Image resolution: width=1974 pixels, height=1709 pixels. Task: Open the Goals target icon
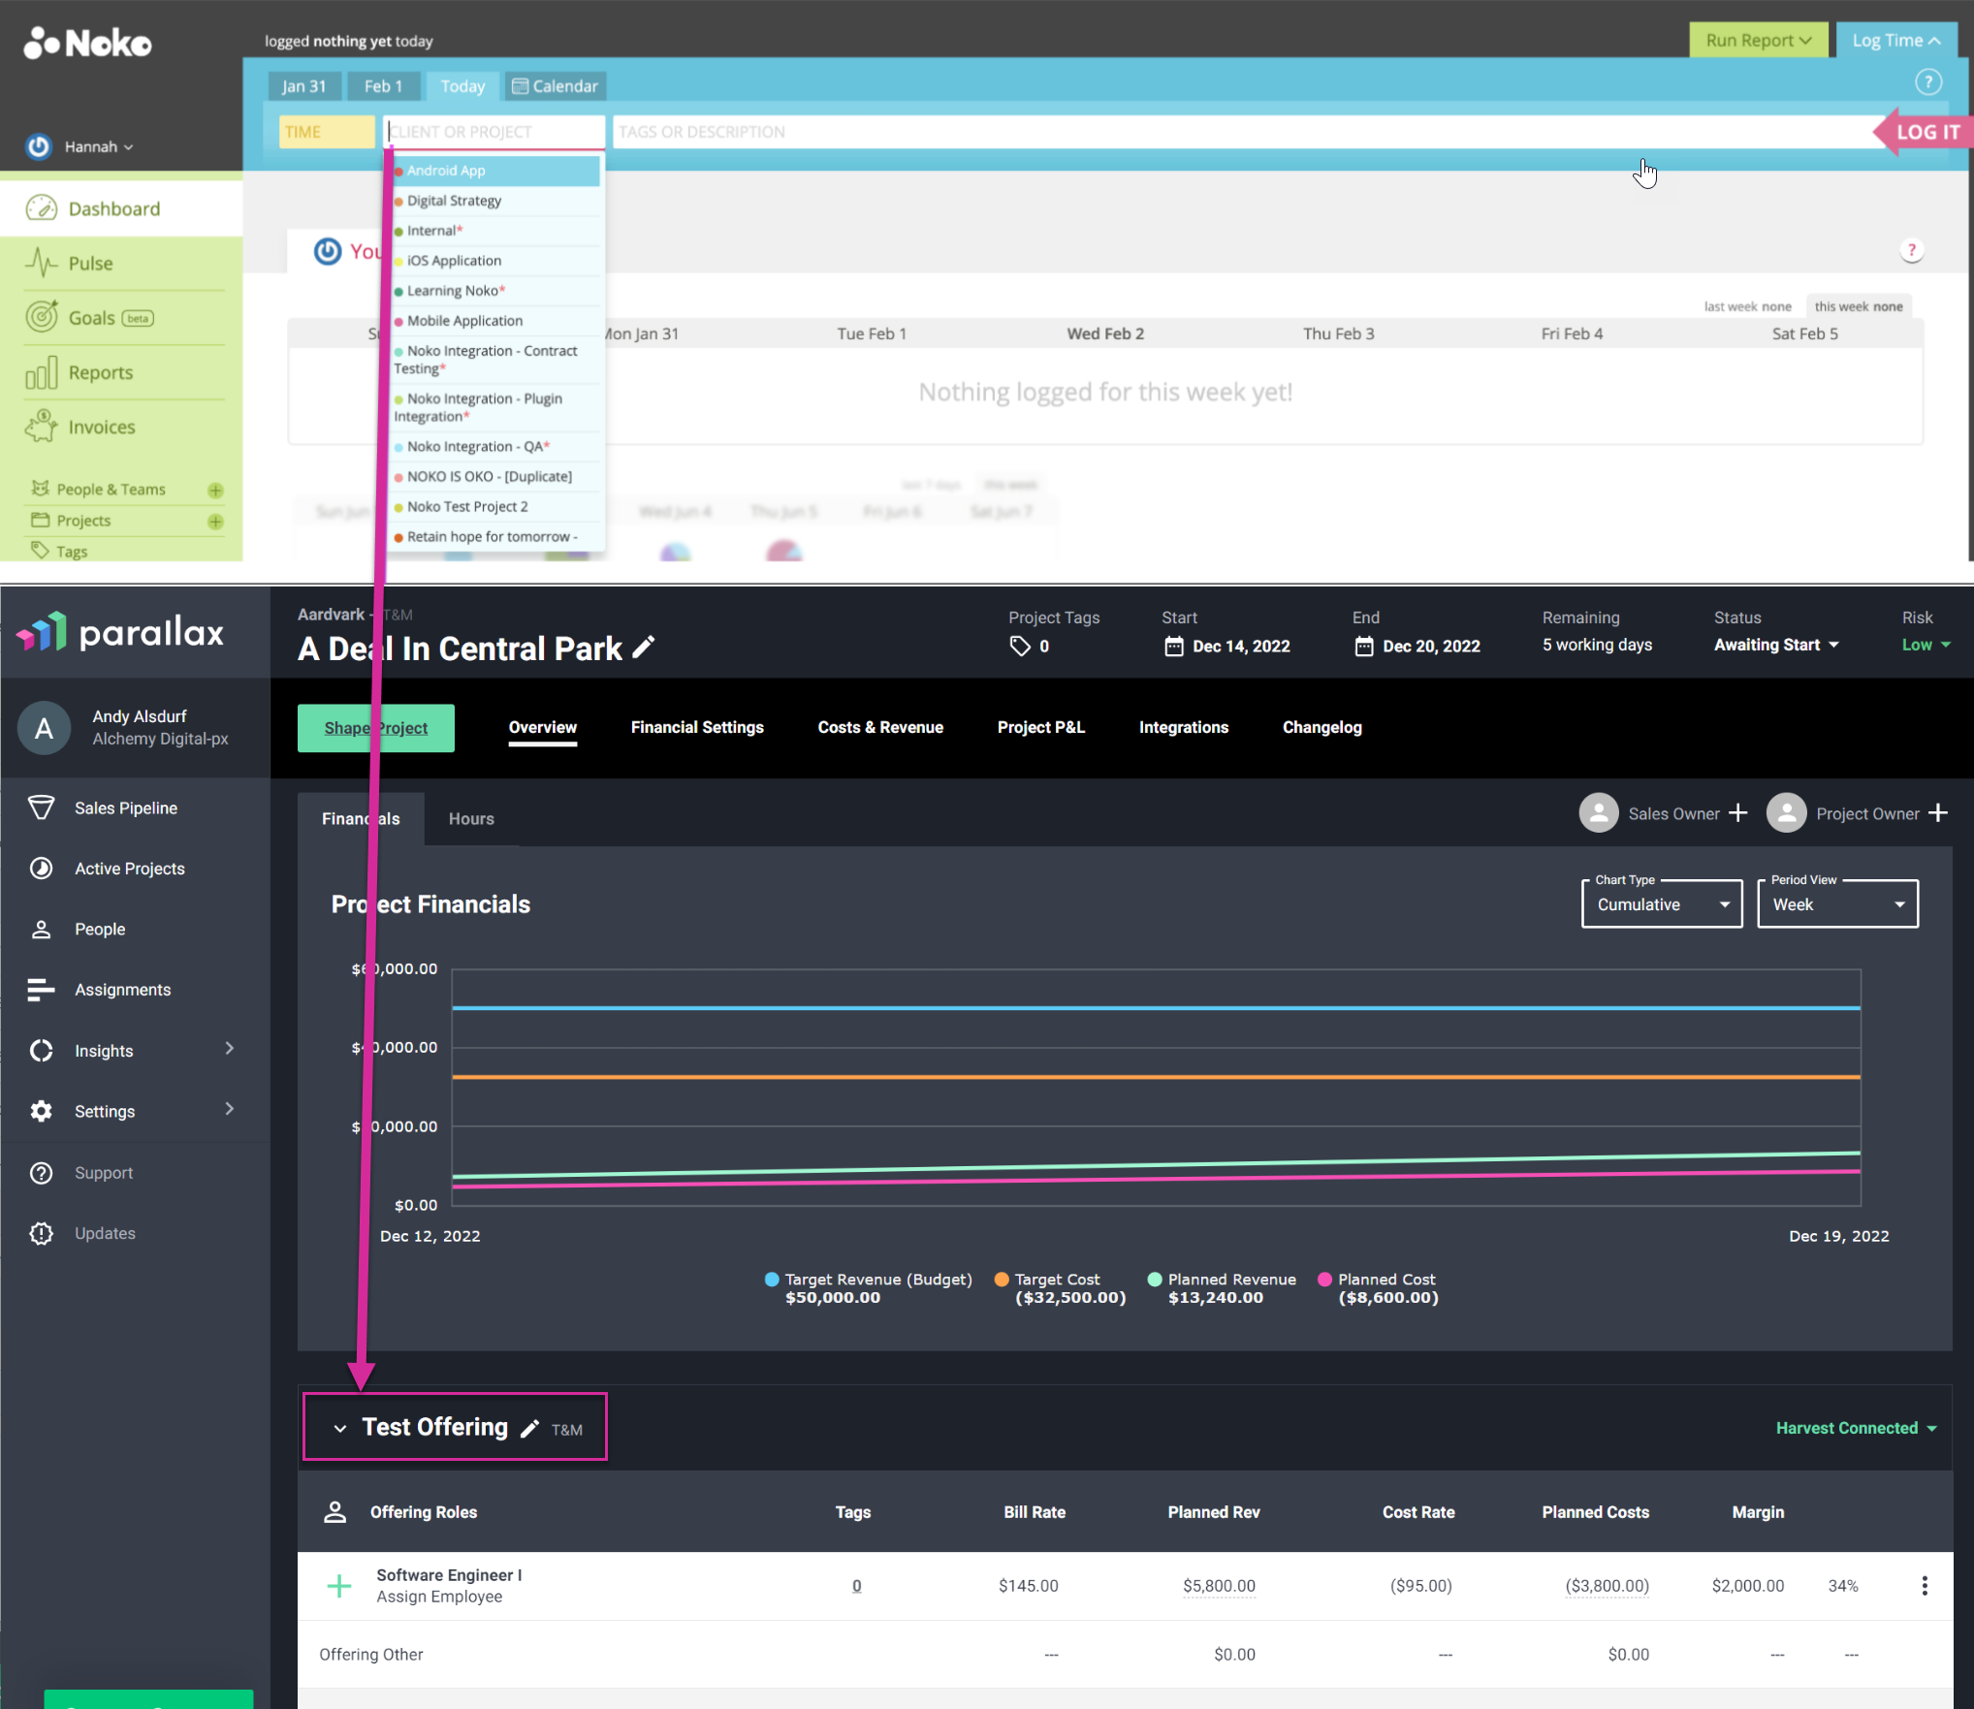41,317
